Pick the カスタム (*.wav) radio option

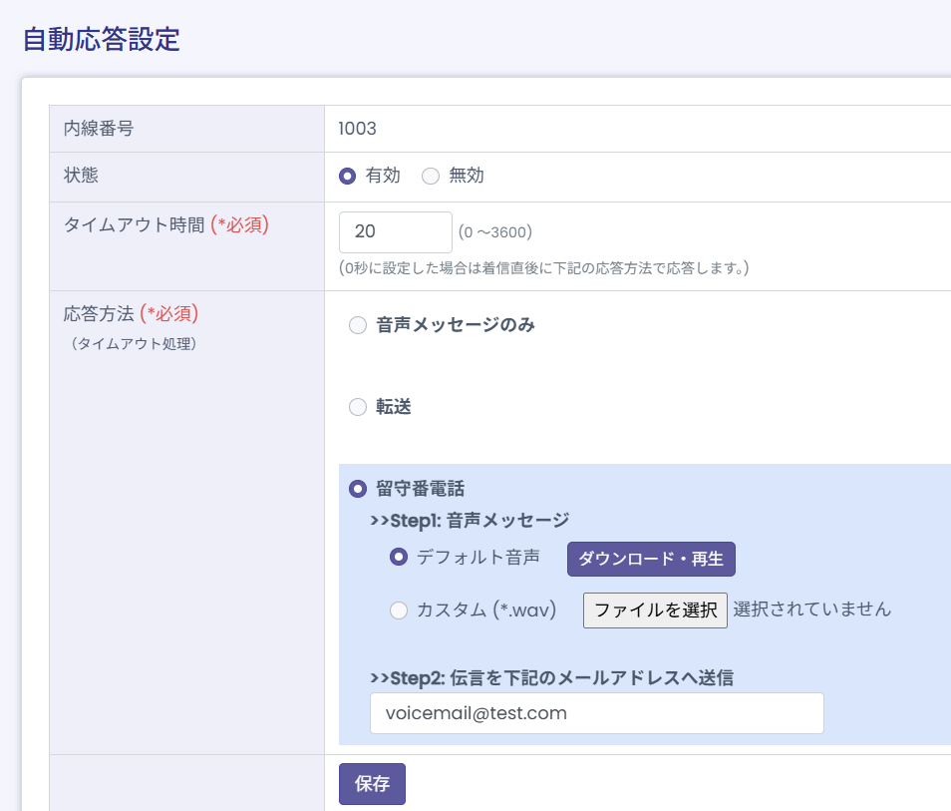399,609
